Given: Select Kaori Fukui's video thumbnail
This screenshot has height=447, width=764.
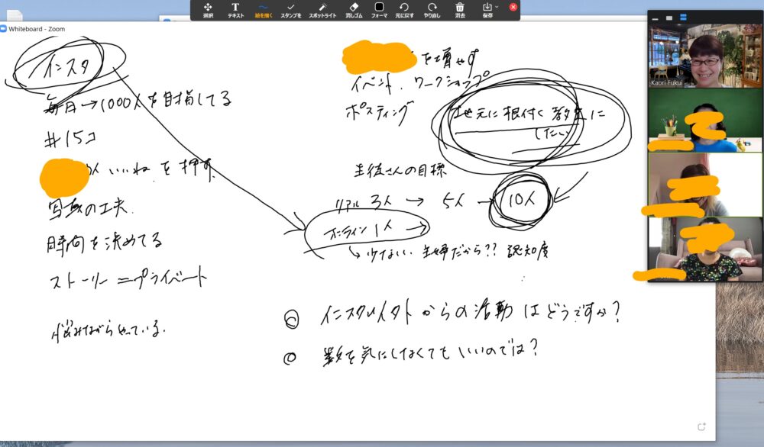Looking at the screenshot, I should [704, 56].
